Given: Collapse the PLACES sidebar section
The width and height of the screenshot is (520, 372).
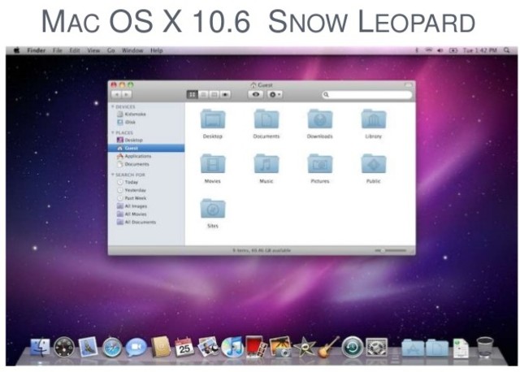Looking at the screenshot, I should [x=113, y=132].
